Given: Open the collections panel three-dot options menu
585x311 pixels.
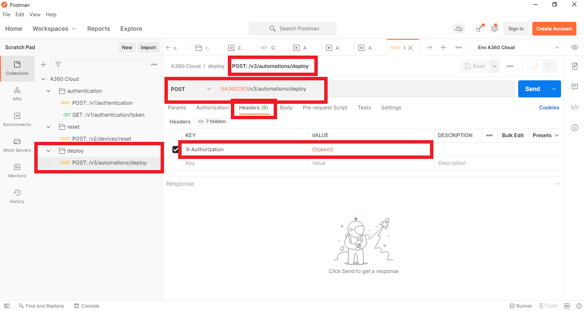Looking at the screenshot, I should (x=154, y=65).
